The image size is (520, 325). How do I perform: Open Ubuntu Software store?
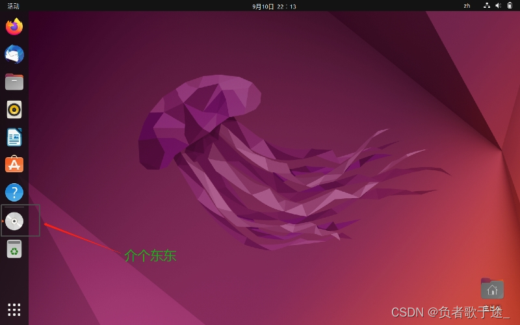[14, 164]
